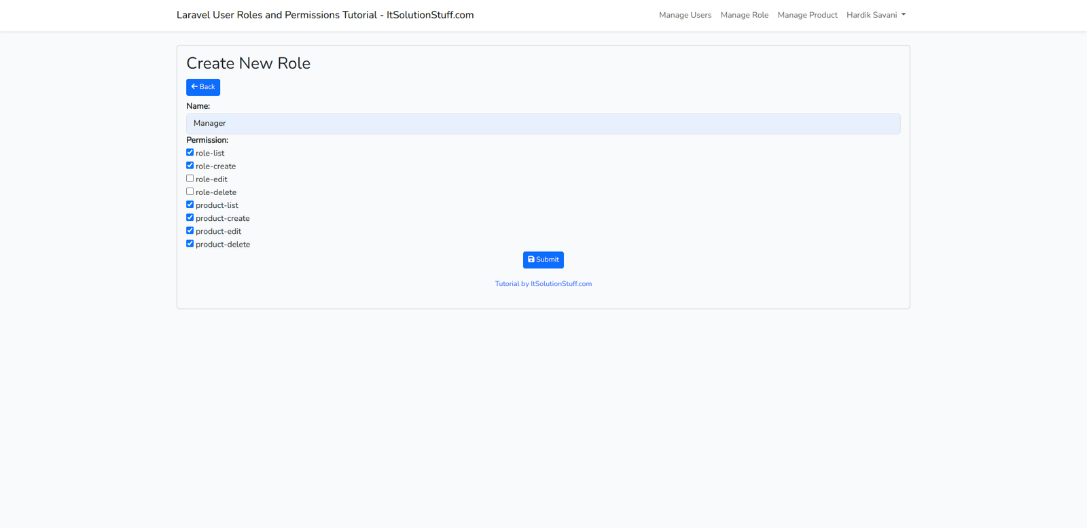The width and height of the screenshot is (1087, 528).
Task: Click the Back button with arrow icon
Action: (x=203, y=87)
